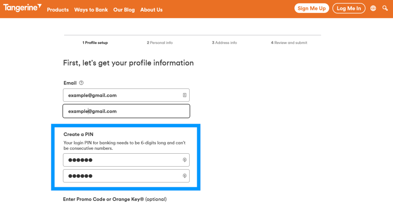Select the Review and submit step
The width and height of the screenshot is (393, 205).
click(289, 43)
